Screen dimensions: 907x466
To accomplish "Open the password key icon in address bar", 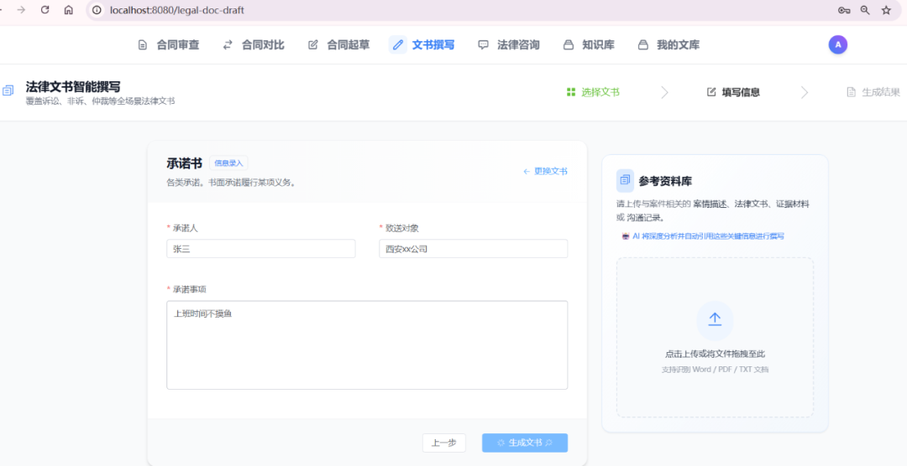I will (x=844, y=10).
